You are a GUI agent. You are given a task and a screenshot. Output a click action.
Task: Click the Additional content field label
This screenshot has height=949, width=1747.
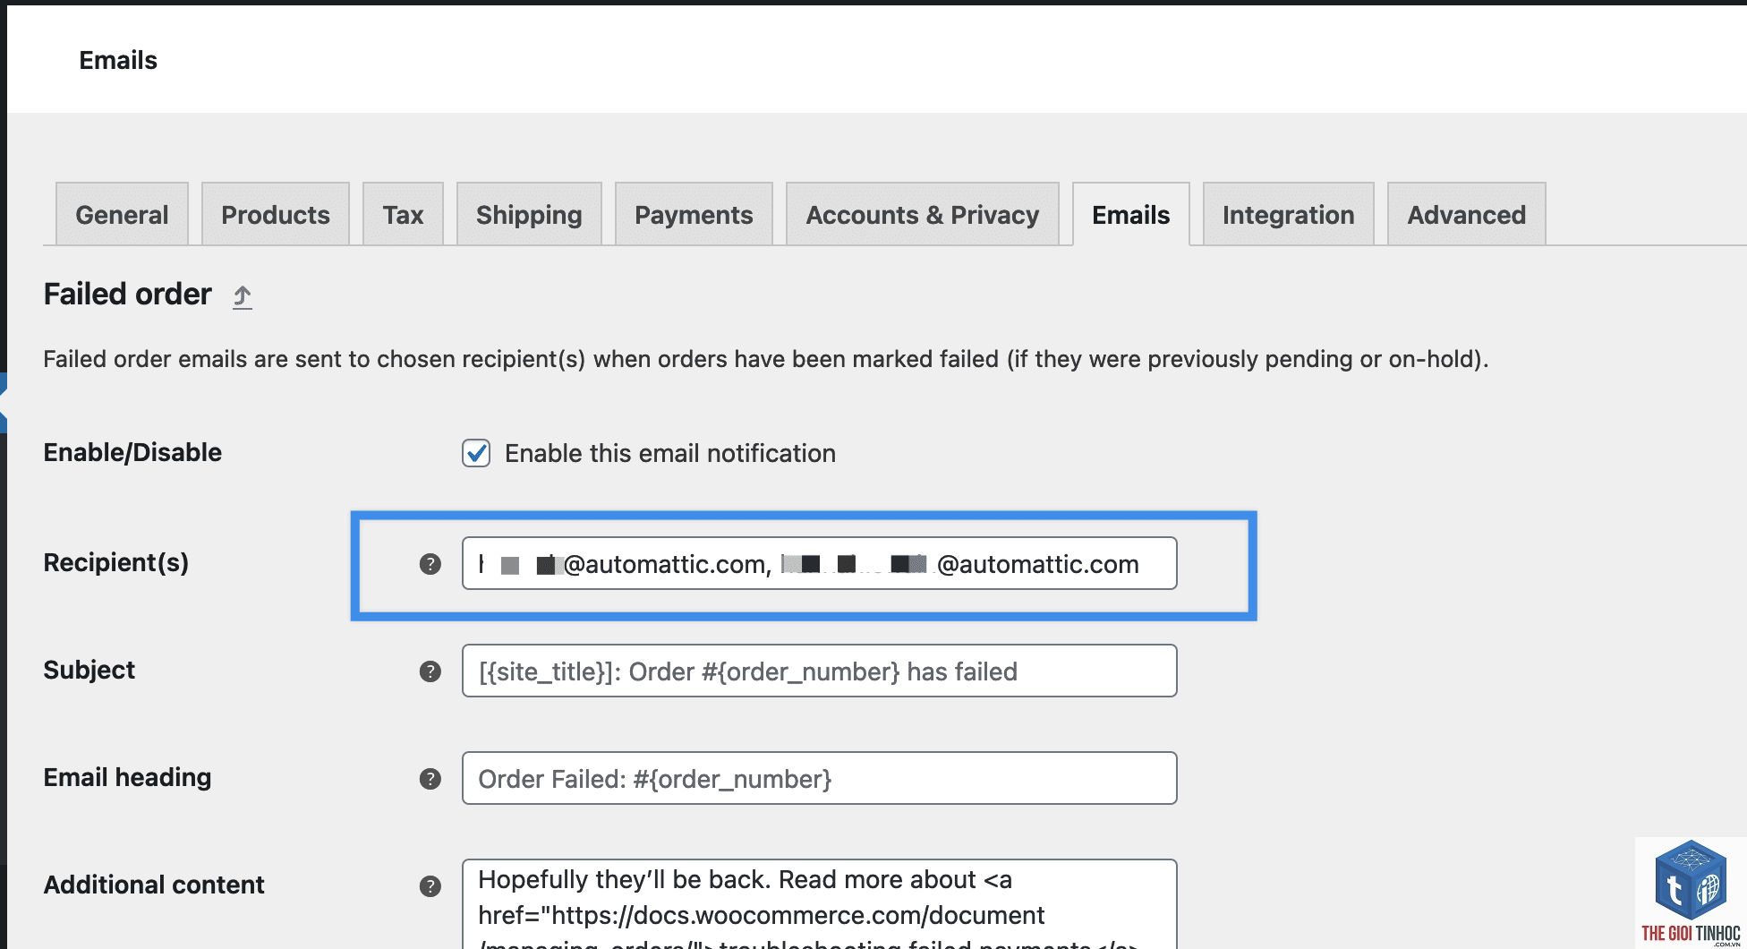point(154,885)
